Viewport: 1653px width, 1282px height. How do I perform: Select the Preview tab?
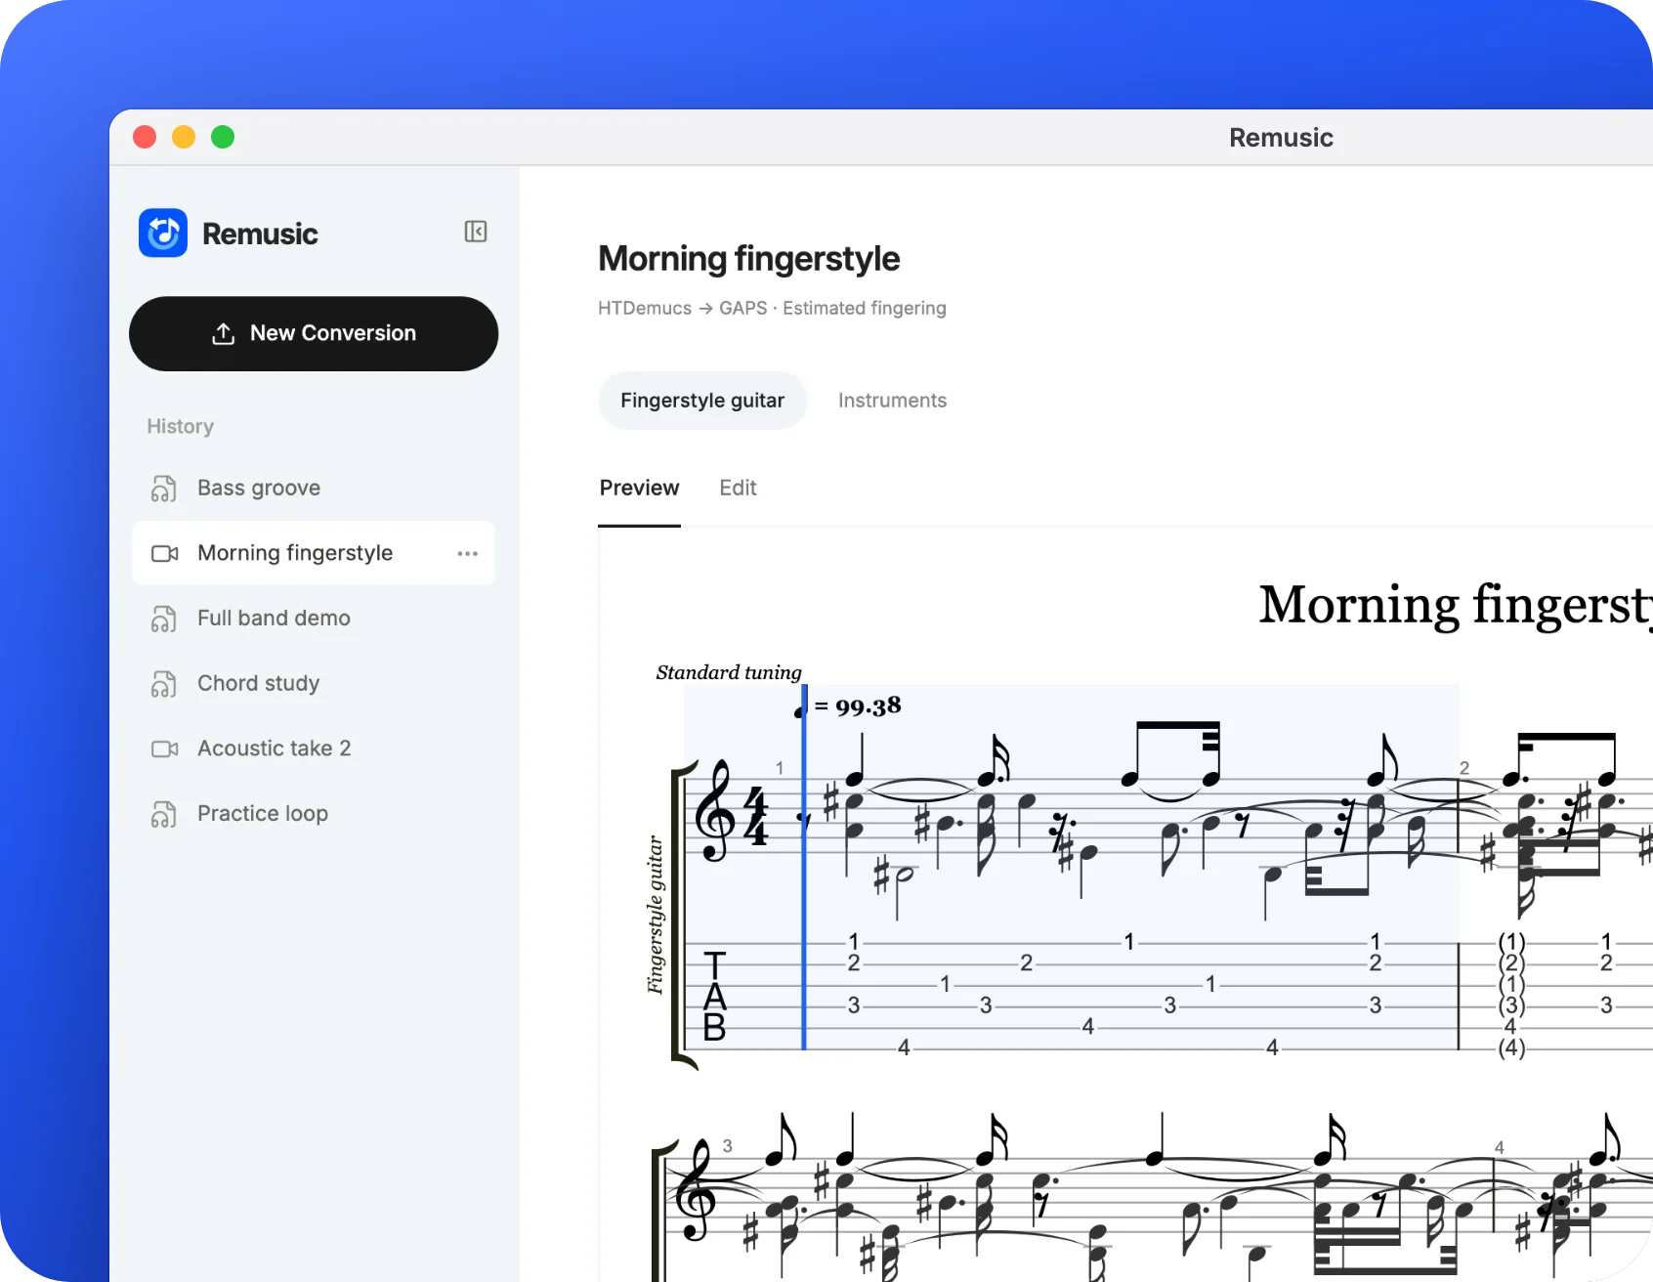click(639, 488)
